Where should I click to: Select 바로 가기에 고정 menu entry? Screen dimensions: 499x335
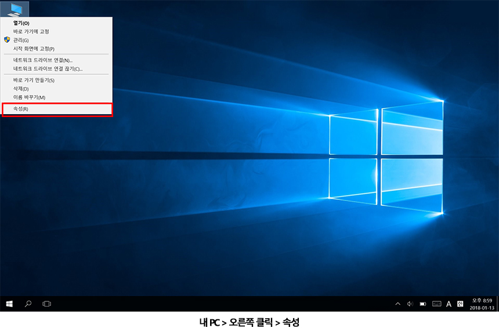click(x=57, y=31)
